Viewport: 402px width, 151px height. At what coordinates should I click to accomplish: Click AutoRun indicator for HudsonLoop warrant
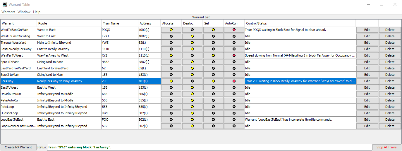(x=234, y=113)
